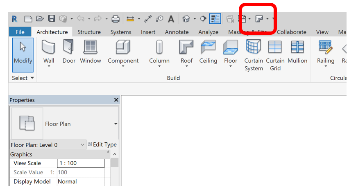Collapse the Graphics section in Properties
Image resolution: width=349 pixels, height=189 pixels.
[108, 153]
